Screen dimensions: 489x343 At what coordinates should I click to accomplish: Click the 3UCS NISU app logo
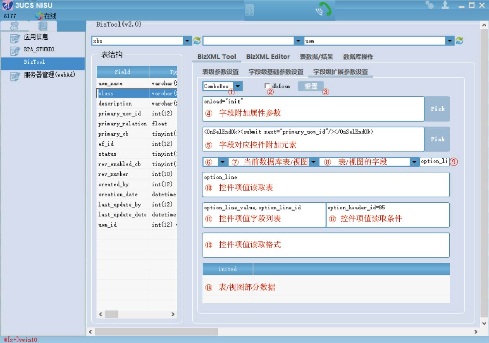tap(7, 5)
